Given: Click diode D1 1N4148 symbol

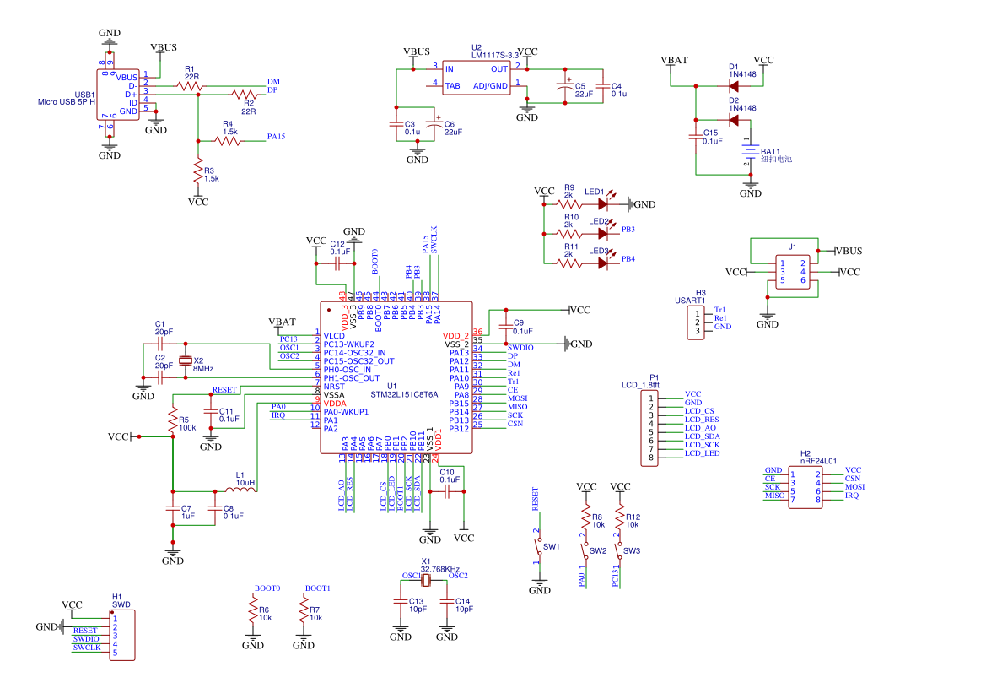Looking at the screenshot, I should tap(733, 86).
